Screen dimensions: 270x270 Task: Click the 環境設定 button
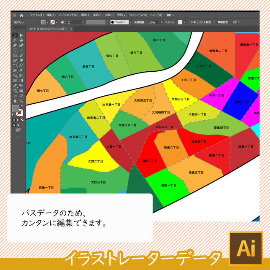click(223, 22)
